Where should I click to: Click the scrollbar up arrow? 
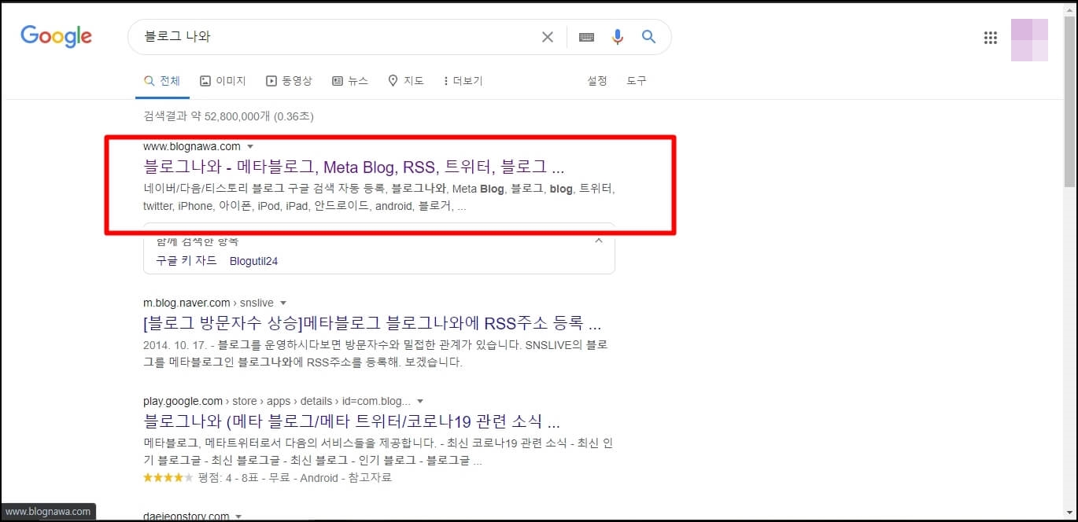[1069, 9]
